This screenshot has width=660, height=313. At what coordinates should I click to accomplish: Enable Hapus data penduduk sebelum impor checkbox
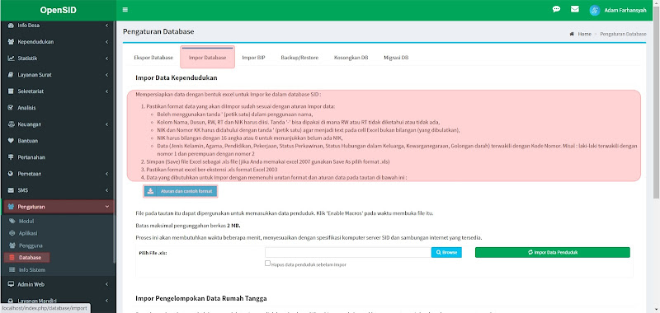267,264
